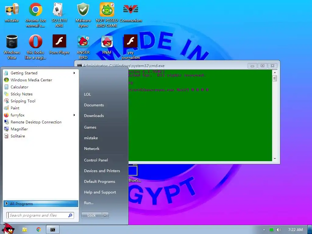Click Show desktop button at taskbar edge
The width and height of the screenshot is (312, 234).
[x=310, y=230]
